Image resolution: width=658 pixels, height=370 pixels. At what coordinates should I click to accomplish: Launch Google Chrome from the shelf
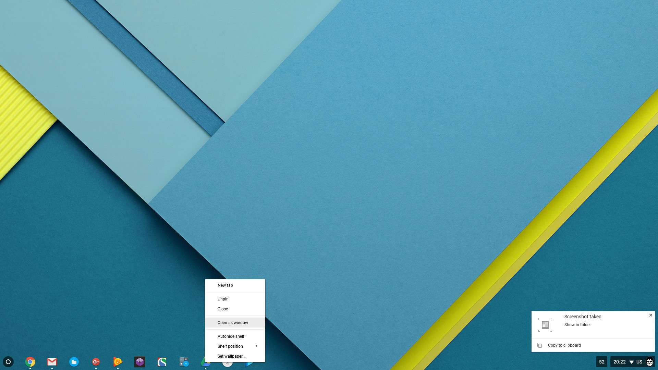point(30,362)
